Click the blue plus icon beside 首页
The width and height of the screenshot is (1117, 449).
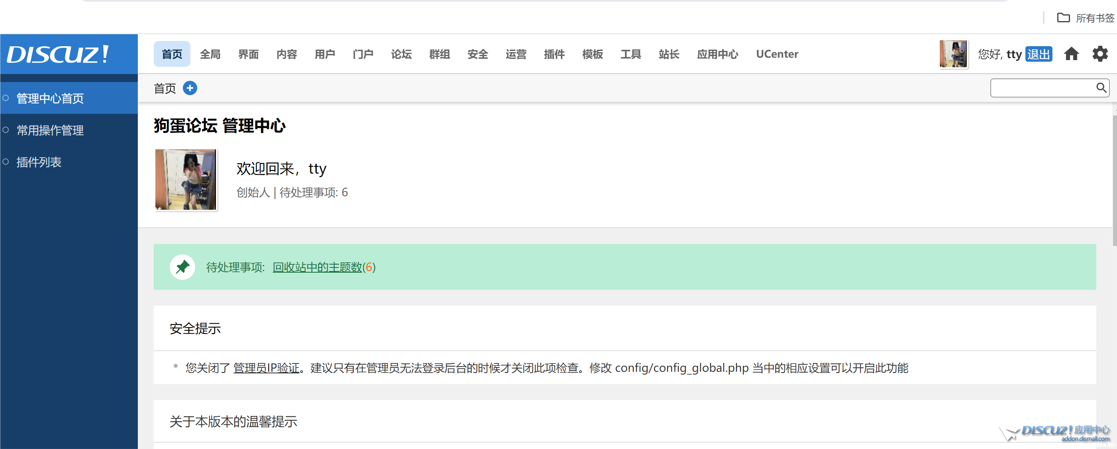[x=190, y=88]
